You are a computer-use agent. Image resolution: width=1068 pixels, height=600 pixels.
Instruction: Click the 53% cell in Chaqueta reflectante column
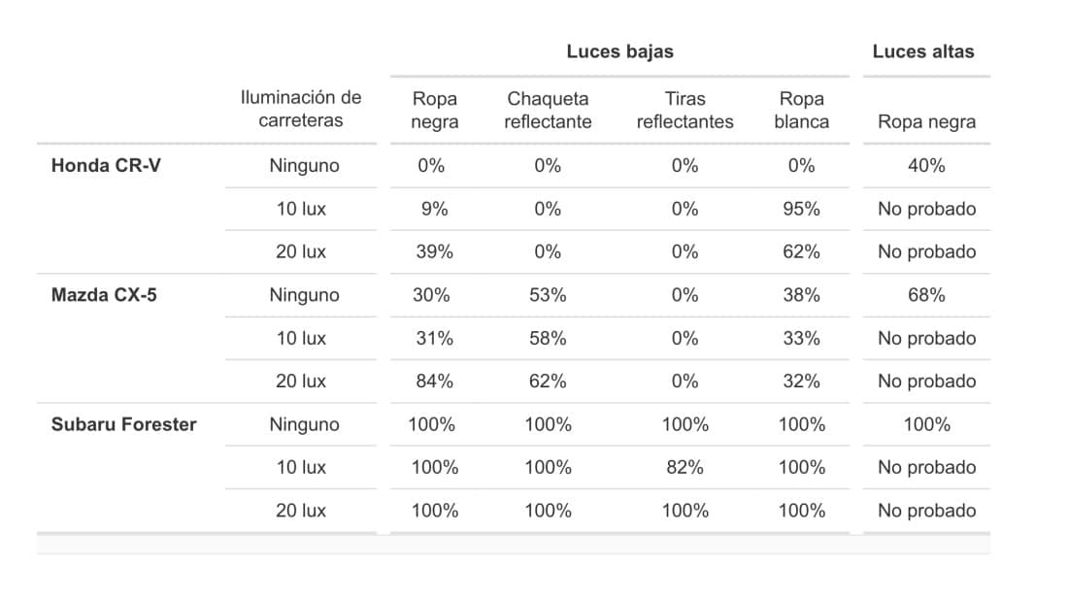[x=548, y=295]
